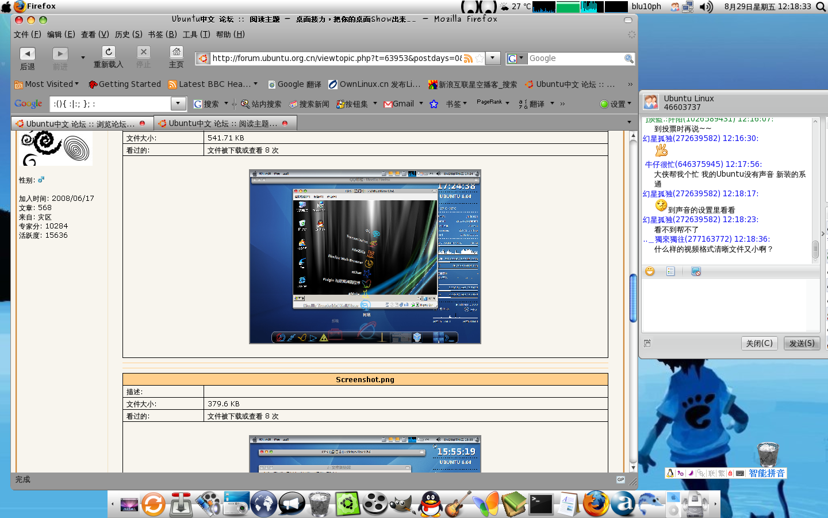Click 发送(S) to send the chat message
Screen dimensions: 828x518
coord(802,343)
